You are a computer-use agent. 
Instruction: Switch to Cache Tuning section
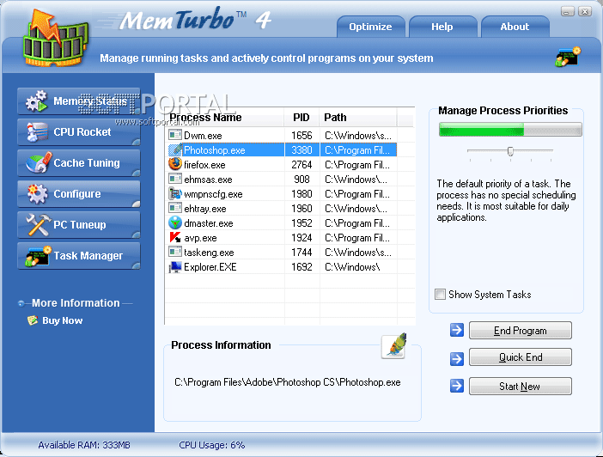[x=79, y=162]
